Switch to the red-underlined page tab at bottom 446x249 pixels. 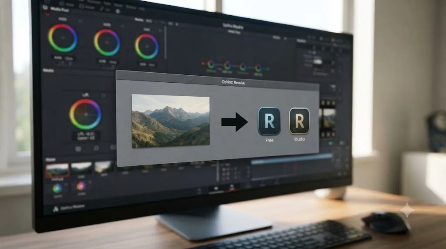click(232, 188)
